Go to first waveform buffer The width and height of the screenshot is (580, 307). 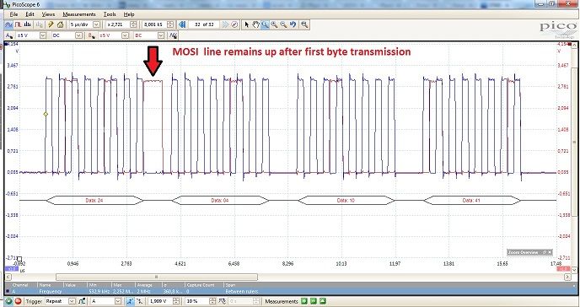(182, 24)
